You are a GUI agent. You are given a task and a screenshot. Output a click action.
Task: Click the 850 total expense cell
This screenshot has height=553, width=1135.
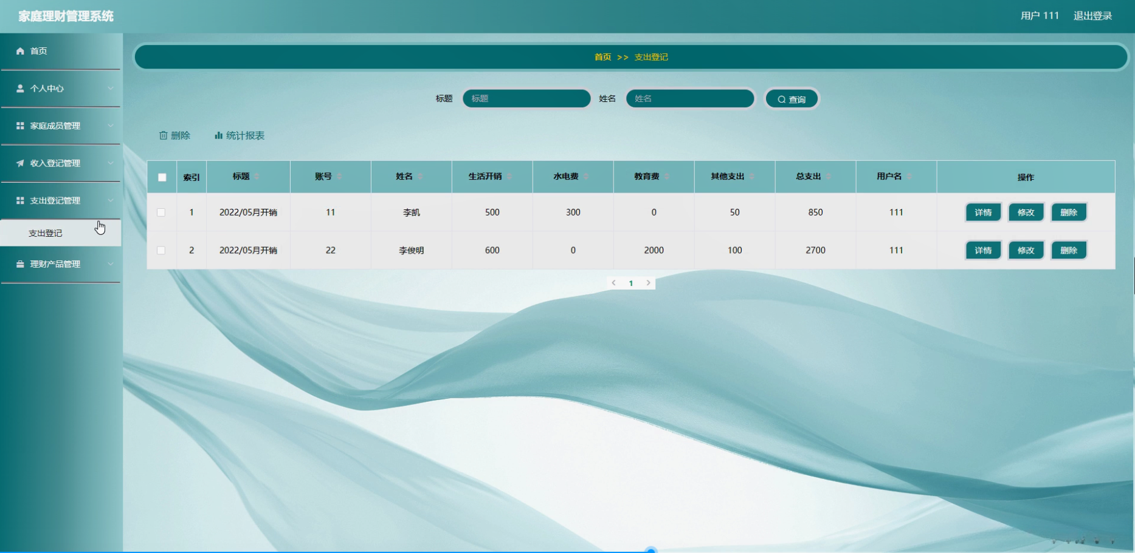pos(815,212)
